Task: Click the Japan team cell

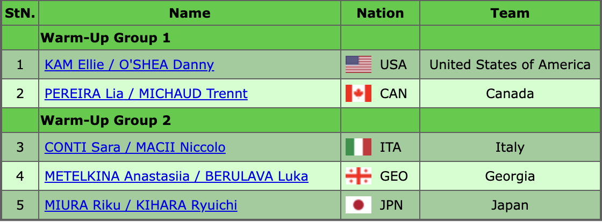Action: [510, 205]
